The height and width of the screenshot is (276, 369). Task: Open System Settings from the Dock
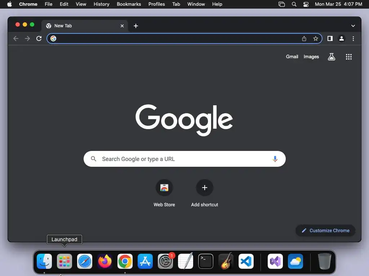165,261
